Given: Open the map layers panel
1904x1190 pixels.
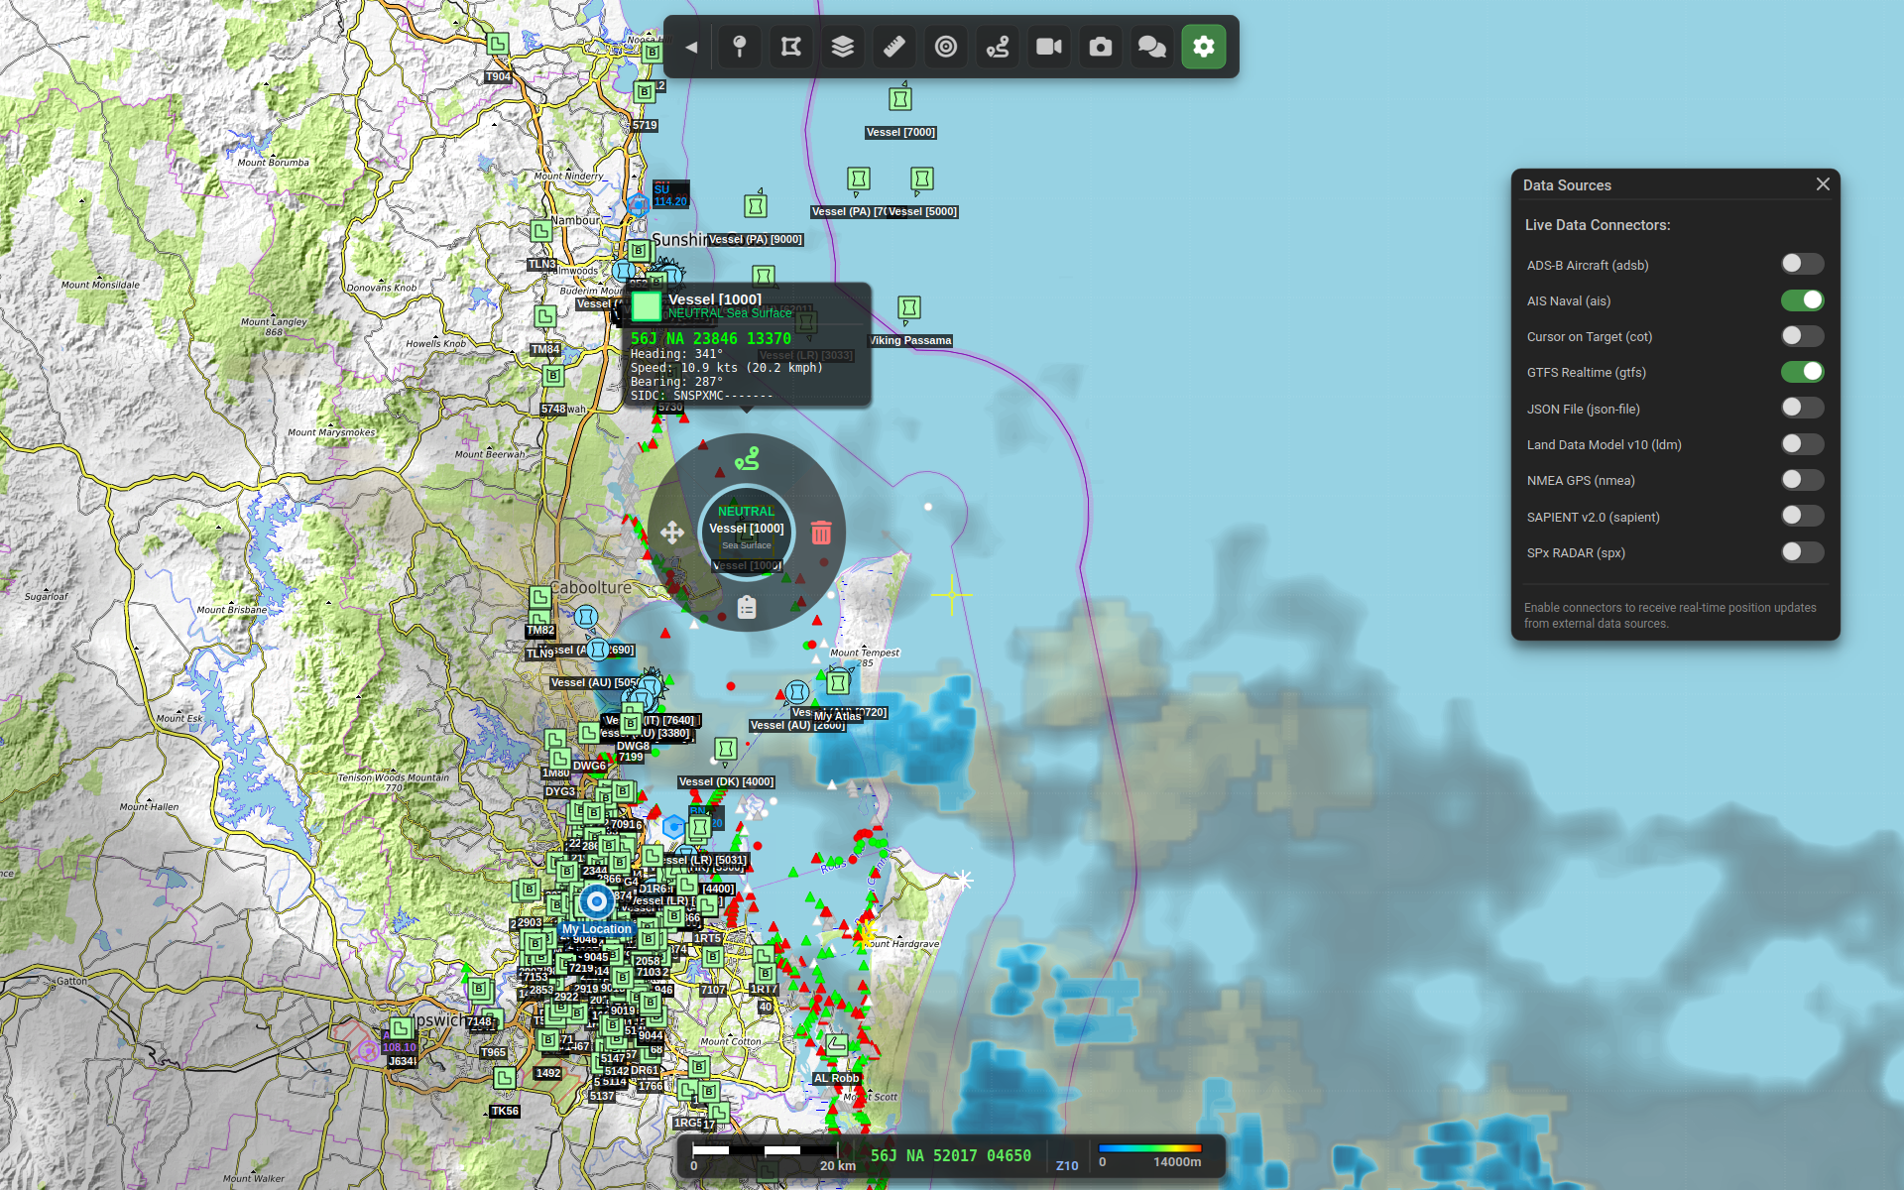Looking at the screenshot, I should tap(842, 47).
